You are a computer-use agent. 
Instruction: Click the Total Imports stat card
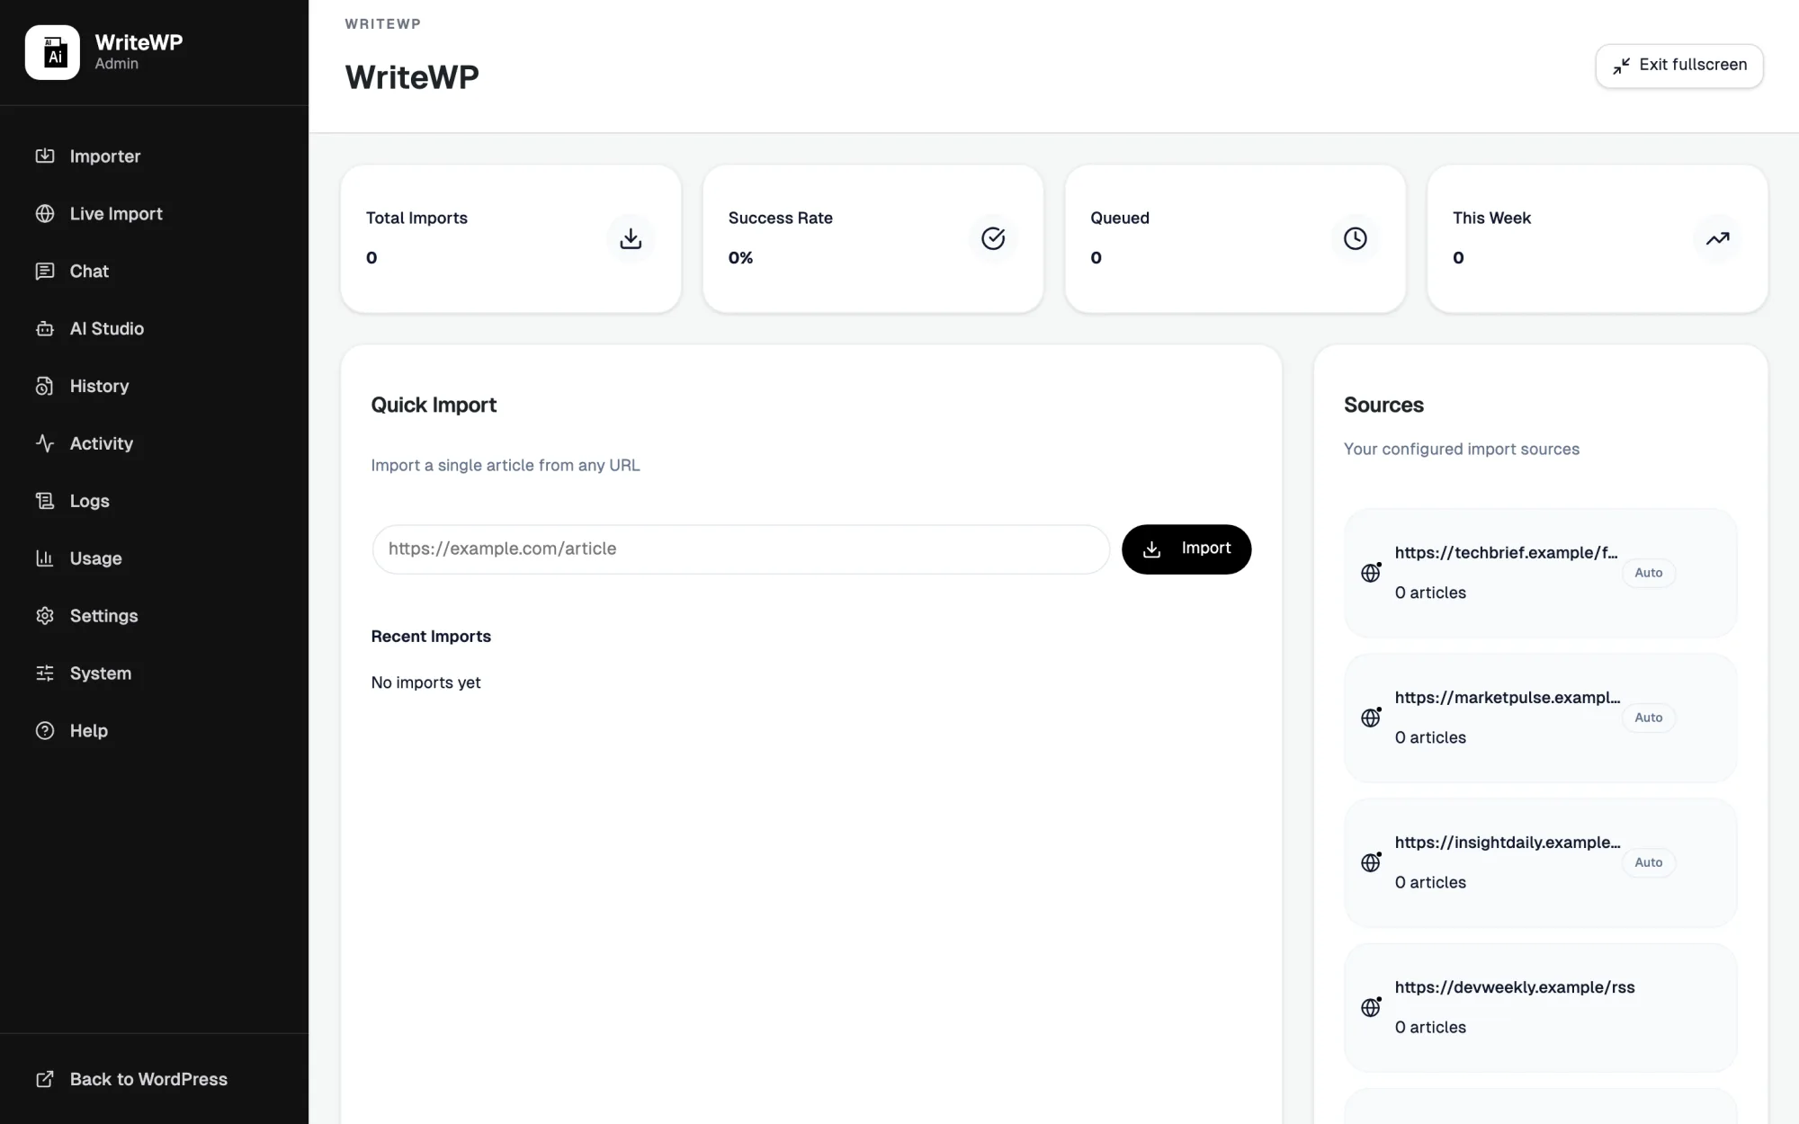tap(511, 238)
